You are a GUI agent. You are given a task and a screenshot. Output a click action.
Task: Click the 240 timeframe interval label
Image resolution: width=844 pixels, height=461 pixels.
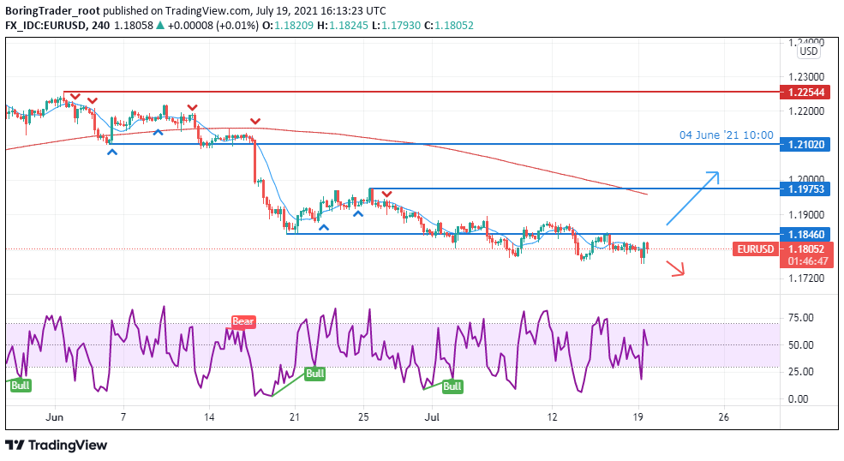[100, 25]
